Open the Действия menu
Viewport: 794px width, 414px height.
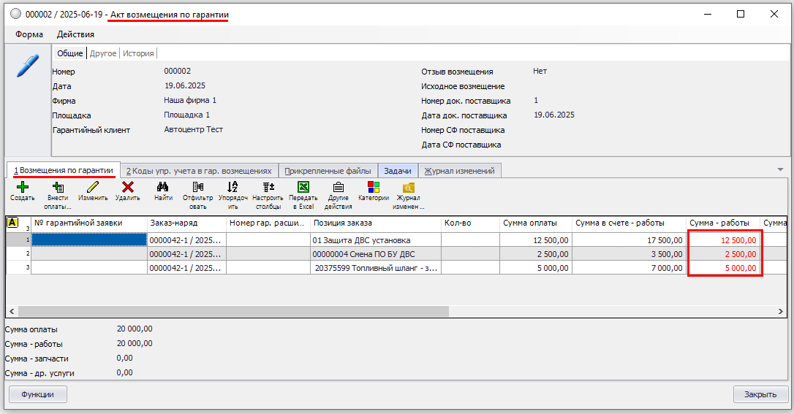pos(75,34)
